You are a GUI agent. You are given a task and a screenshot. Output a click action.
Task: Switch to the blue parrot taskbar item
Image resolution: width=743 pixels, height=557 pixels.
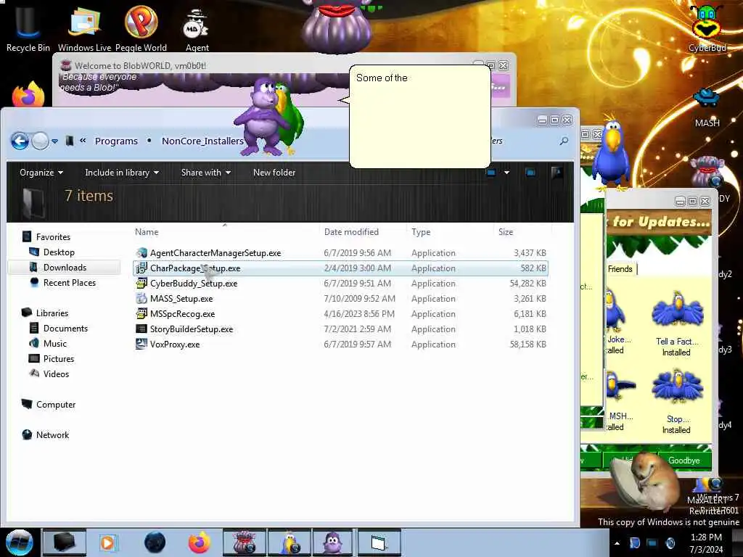tap(289, 542)
